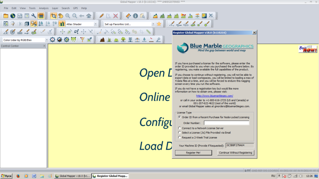319x179 pixels.
Task: Open the GPS menu
Action: 75,8
